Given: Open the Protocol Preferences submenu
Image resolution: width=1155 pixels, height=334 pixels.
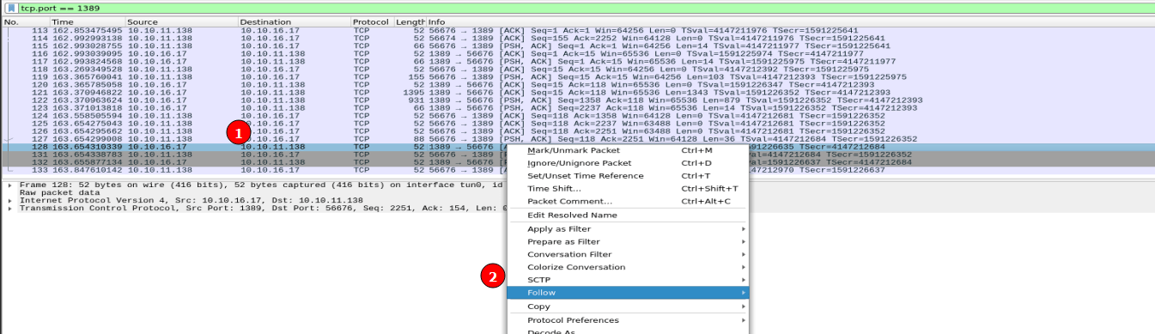Looking at the screenshot, I should point(627,320).
